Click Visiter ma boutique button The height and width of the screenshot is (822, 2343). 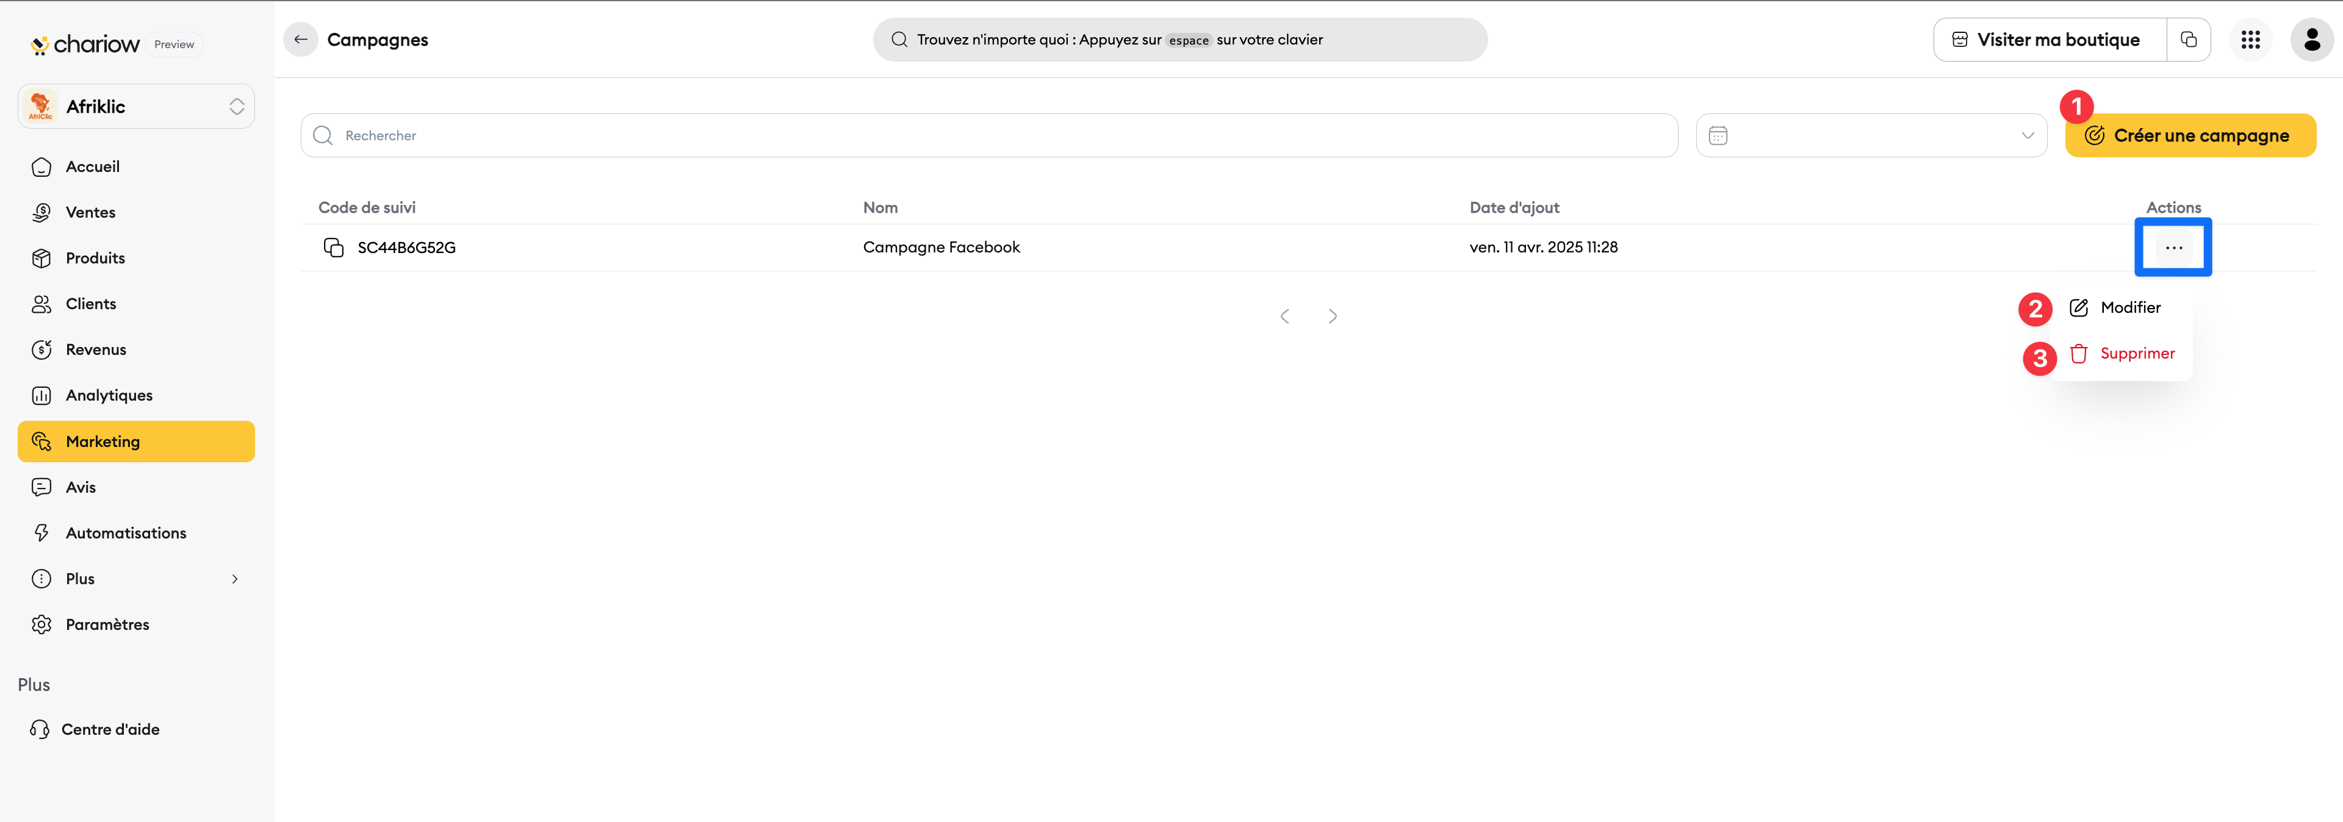pyautogui.click(x=2050, y=40)
